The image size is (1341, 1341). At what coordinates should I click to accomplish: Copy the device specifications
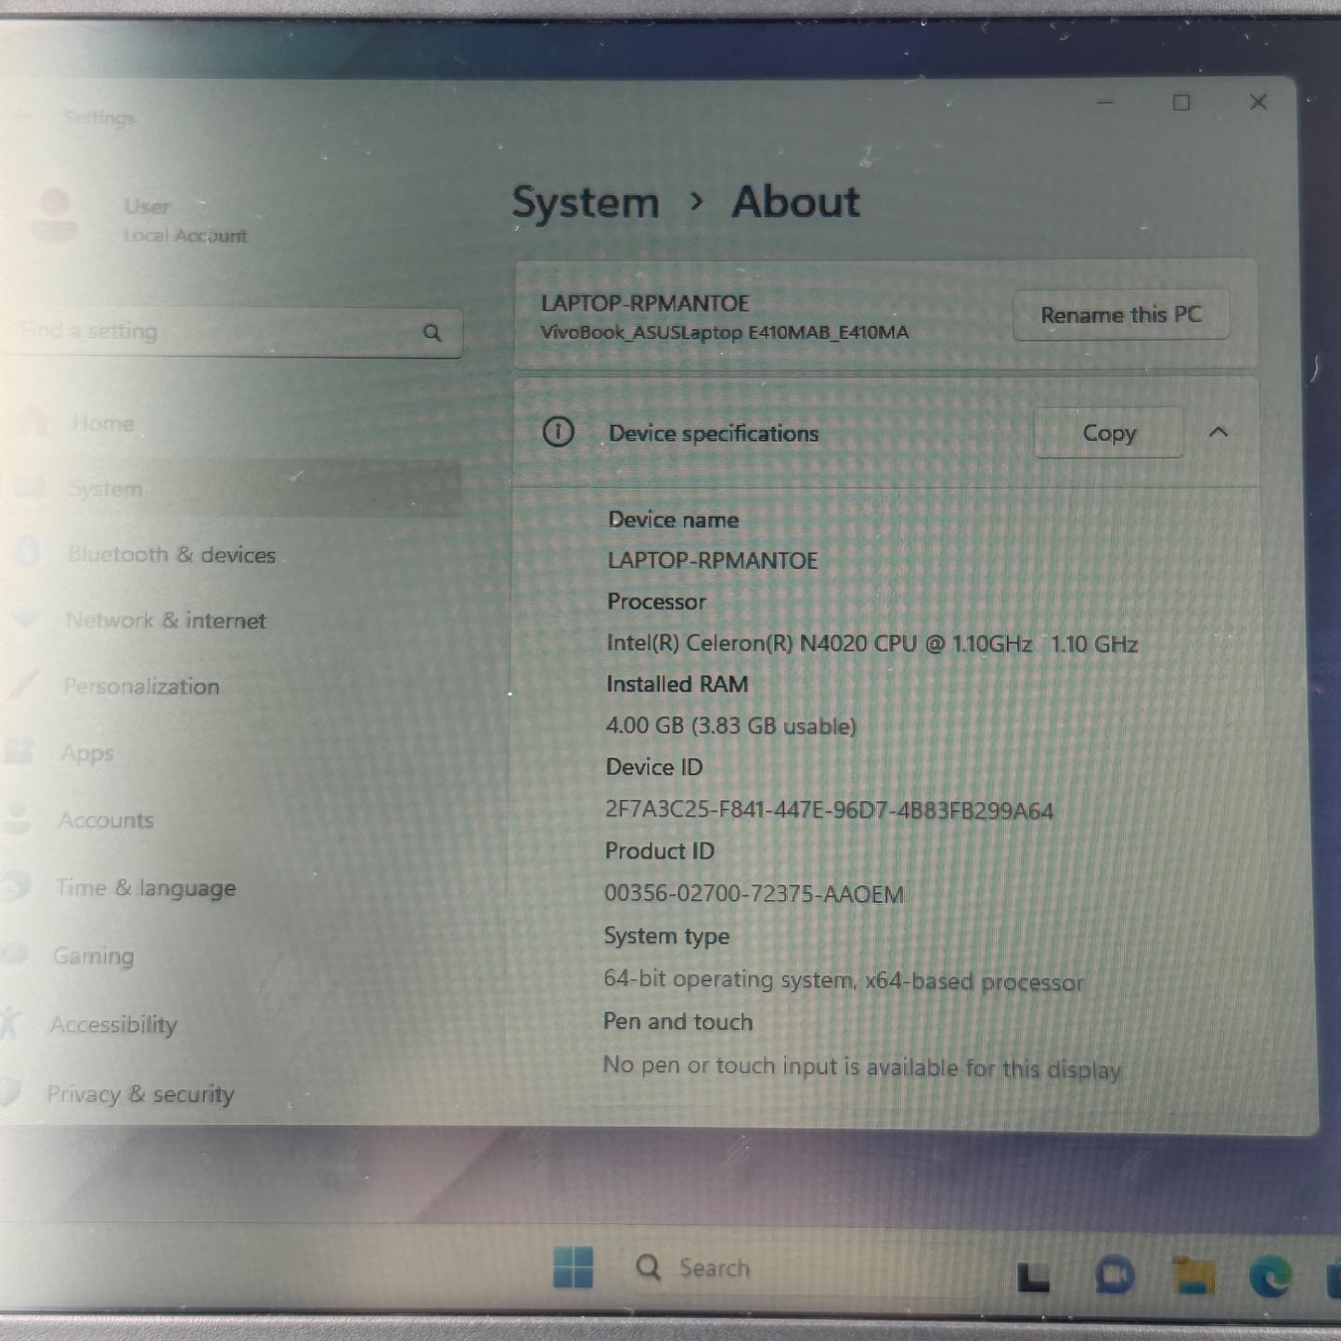[x=1108, y=433]
